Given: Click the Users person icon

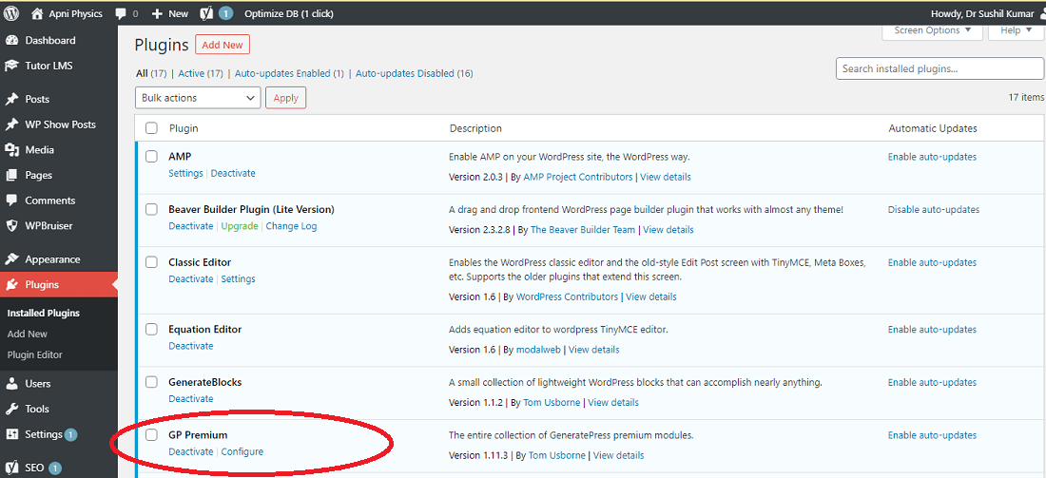Looking at the screenshot, I should [x=11, y=384].
